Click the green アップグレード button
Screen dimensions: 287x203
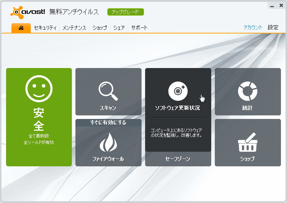coord(125,12)
